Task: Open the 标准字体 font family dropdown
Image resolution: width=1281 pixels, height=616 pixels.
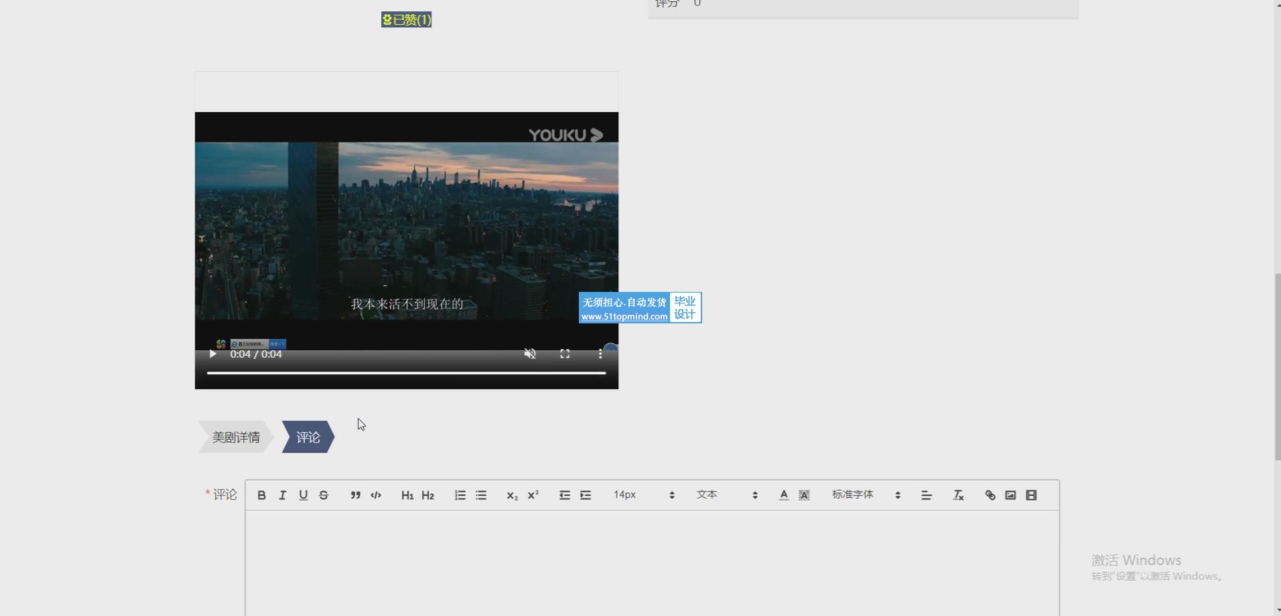Action: coord(866,495)
